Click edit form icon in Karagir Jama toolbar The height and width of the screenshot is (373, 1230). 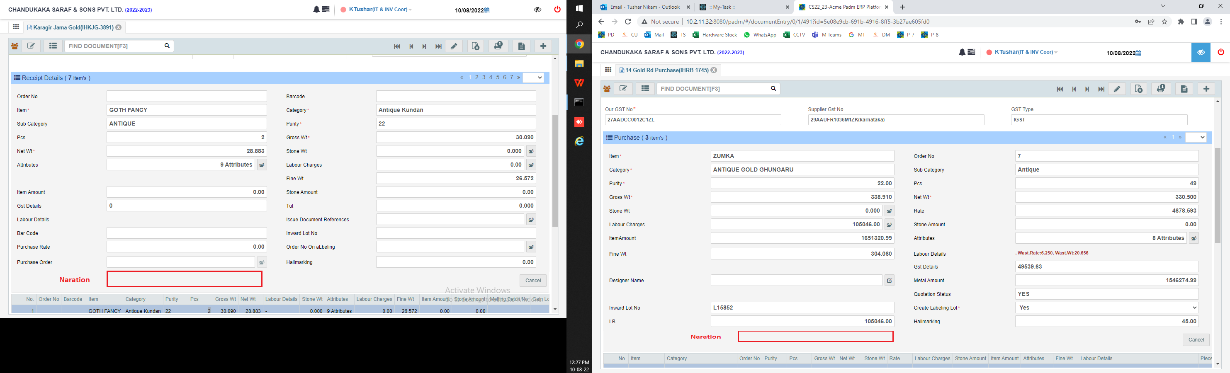pyautogui.click(x=31, y=46)
